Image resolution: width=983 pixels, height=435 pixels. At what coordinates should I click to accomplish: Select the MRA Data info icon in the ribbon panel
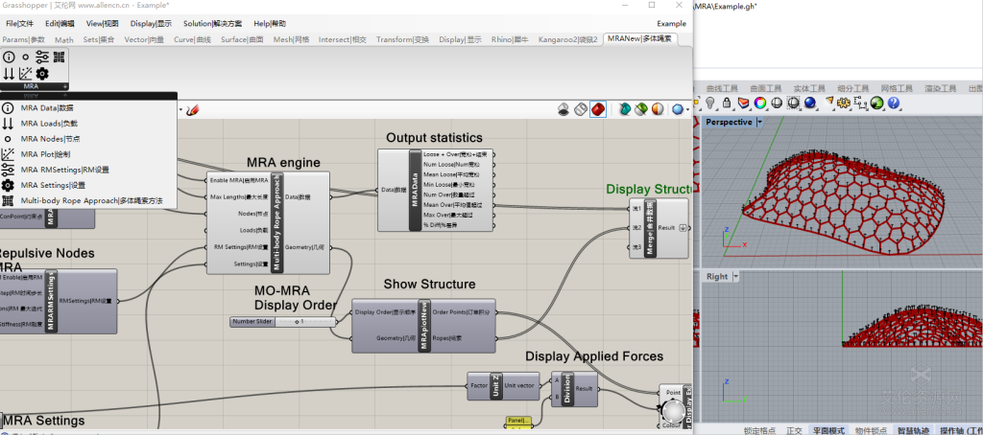9,57
